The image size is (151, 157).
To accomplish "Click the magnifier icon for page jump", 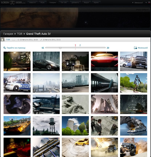I will (4, 48).
